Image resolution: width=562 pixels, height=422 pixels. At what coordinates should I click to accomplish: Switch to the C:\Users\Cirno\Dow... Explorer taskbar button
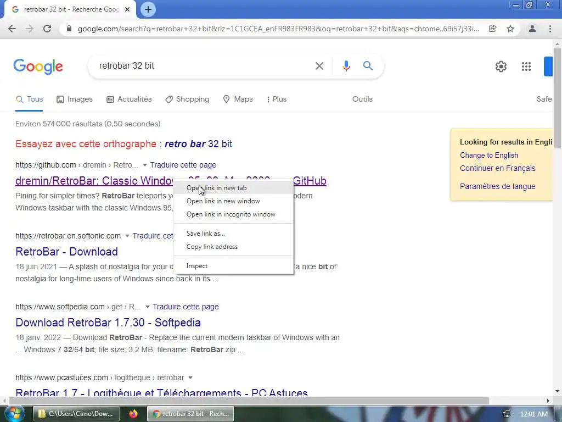(76, 414)
